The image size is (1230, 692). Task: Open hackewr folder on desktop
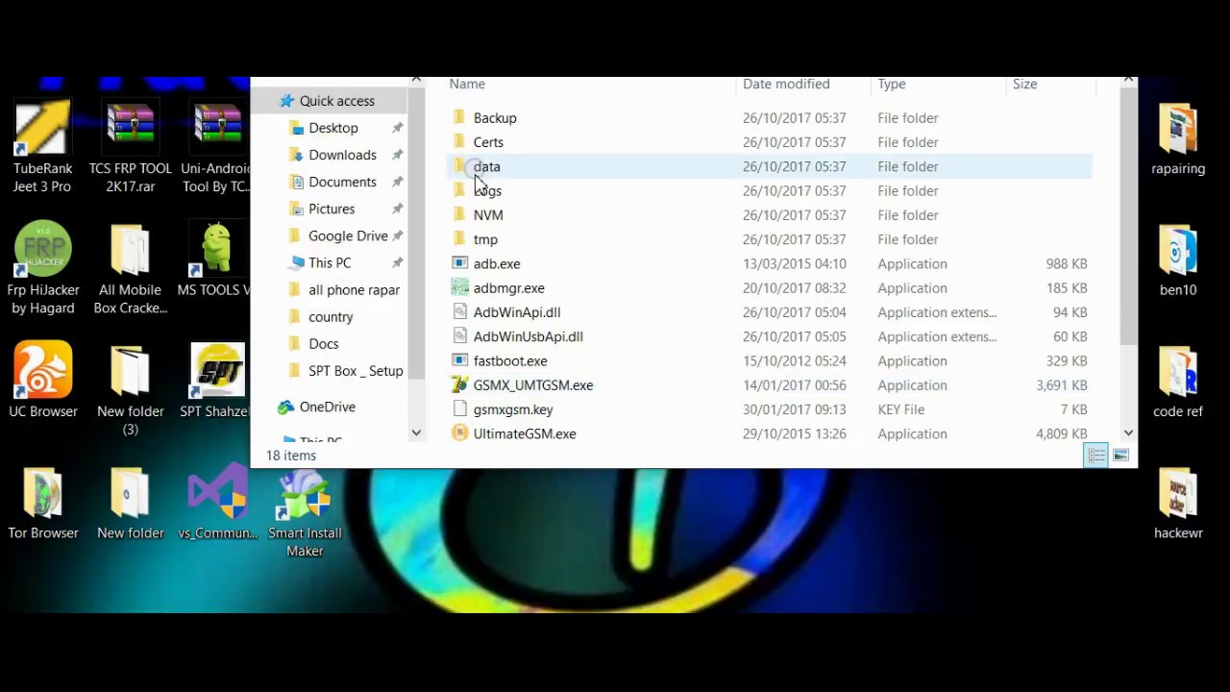pyautogui.click(x=1178, y=504)
